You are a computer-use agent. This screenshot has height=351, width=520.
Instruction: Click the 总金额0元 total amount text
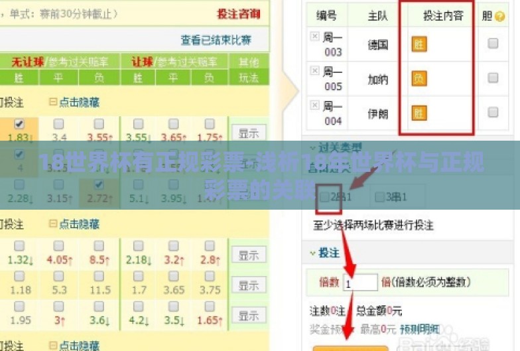coord(379,311)
